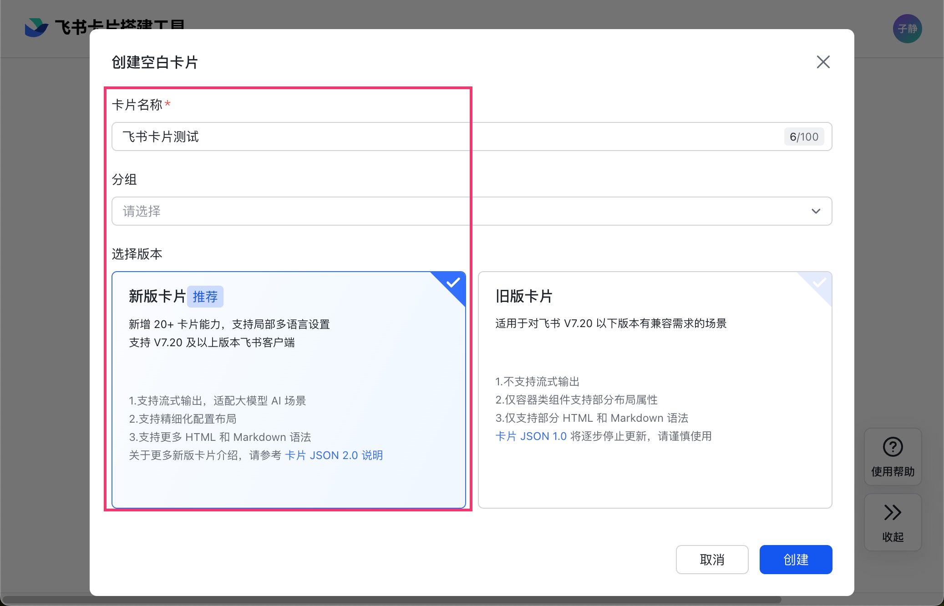Image resolution: width=944 pixels, height=606 pixels.
Task: Open the 卡片 JSON 1.0 link
Action: pos(531,436)
